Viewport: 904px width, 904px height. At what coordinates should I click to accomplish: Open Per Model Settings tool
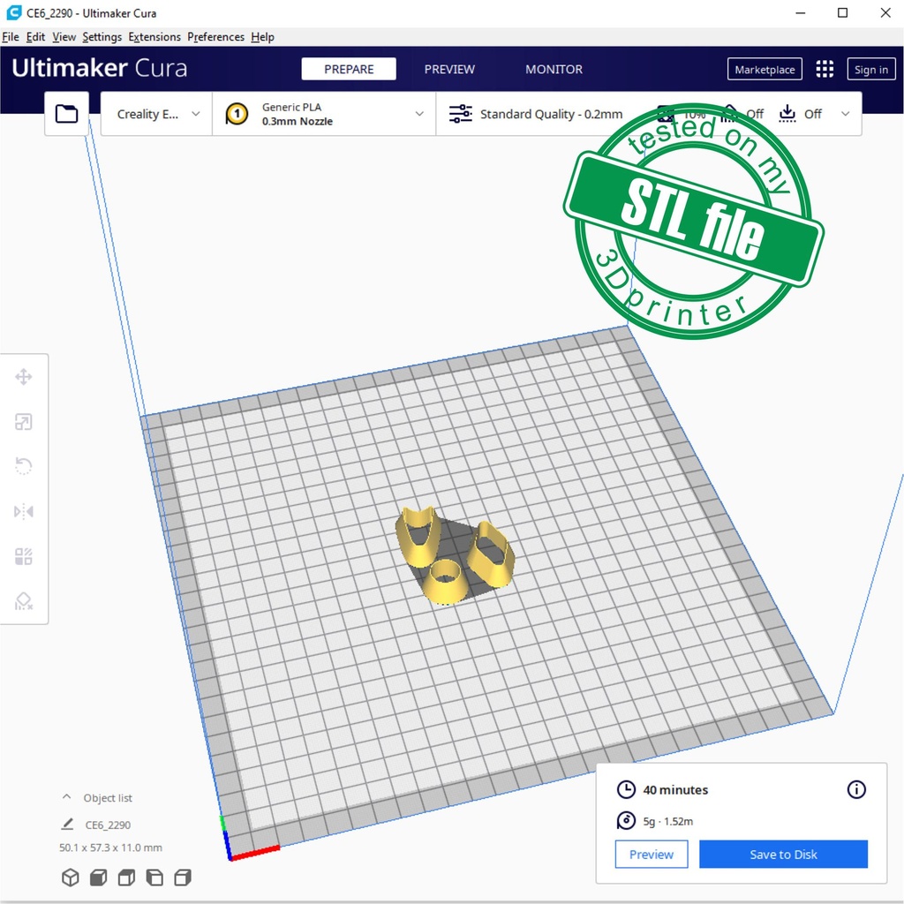click(x=24, y=557)
